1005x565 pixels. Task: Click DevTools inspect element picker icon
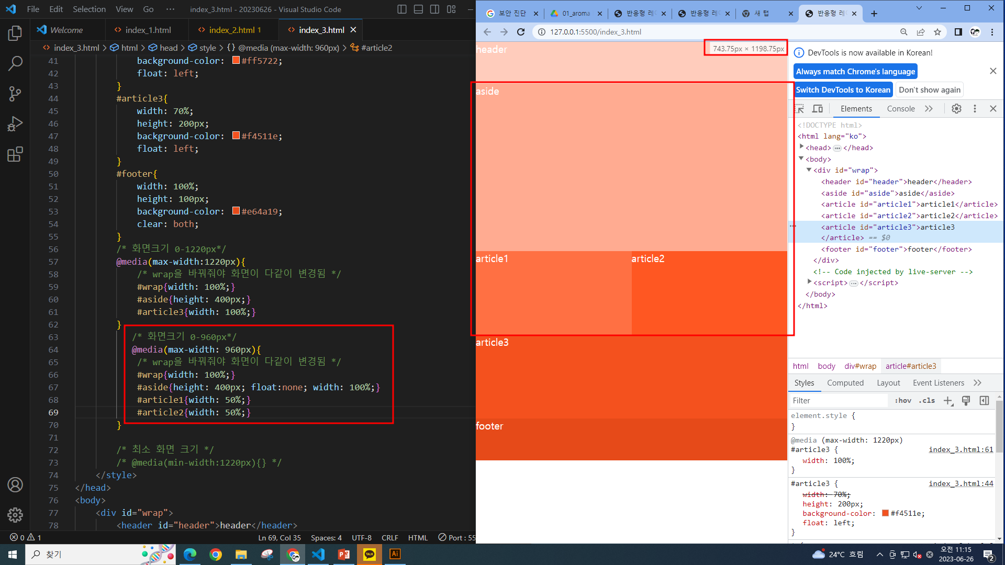tap(799, 109)
